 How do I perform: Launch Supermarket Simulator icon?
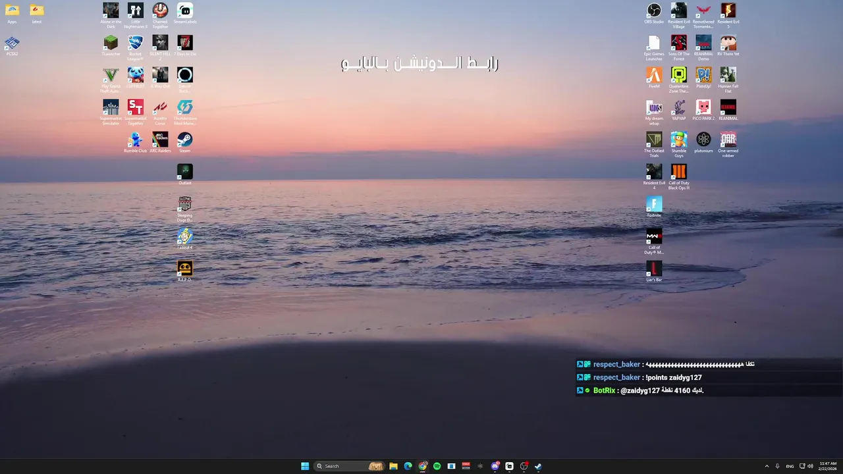(x=111, y=112)
